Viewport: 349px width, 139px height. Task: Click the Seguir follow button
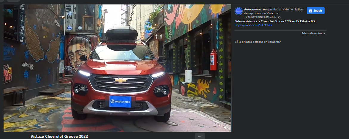[x=315, y=11]
